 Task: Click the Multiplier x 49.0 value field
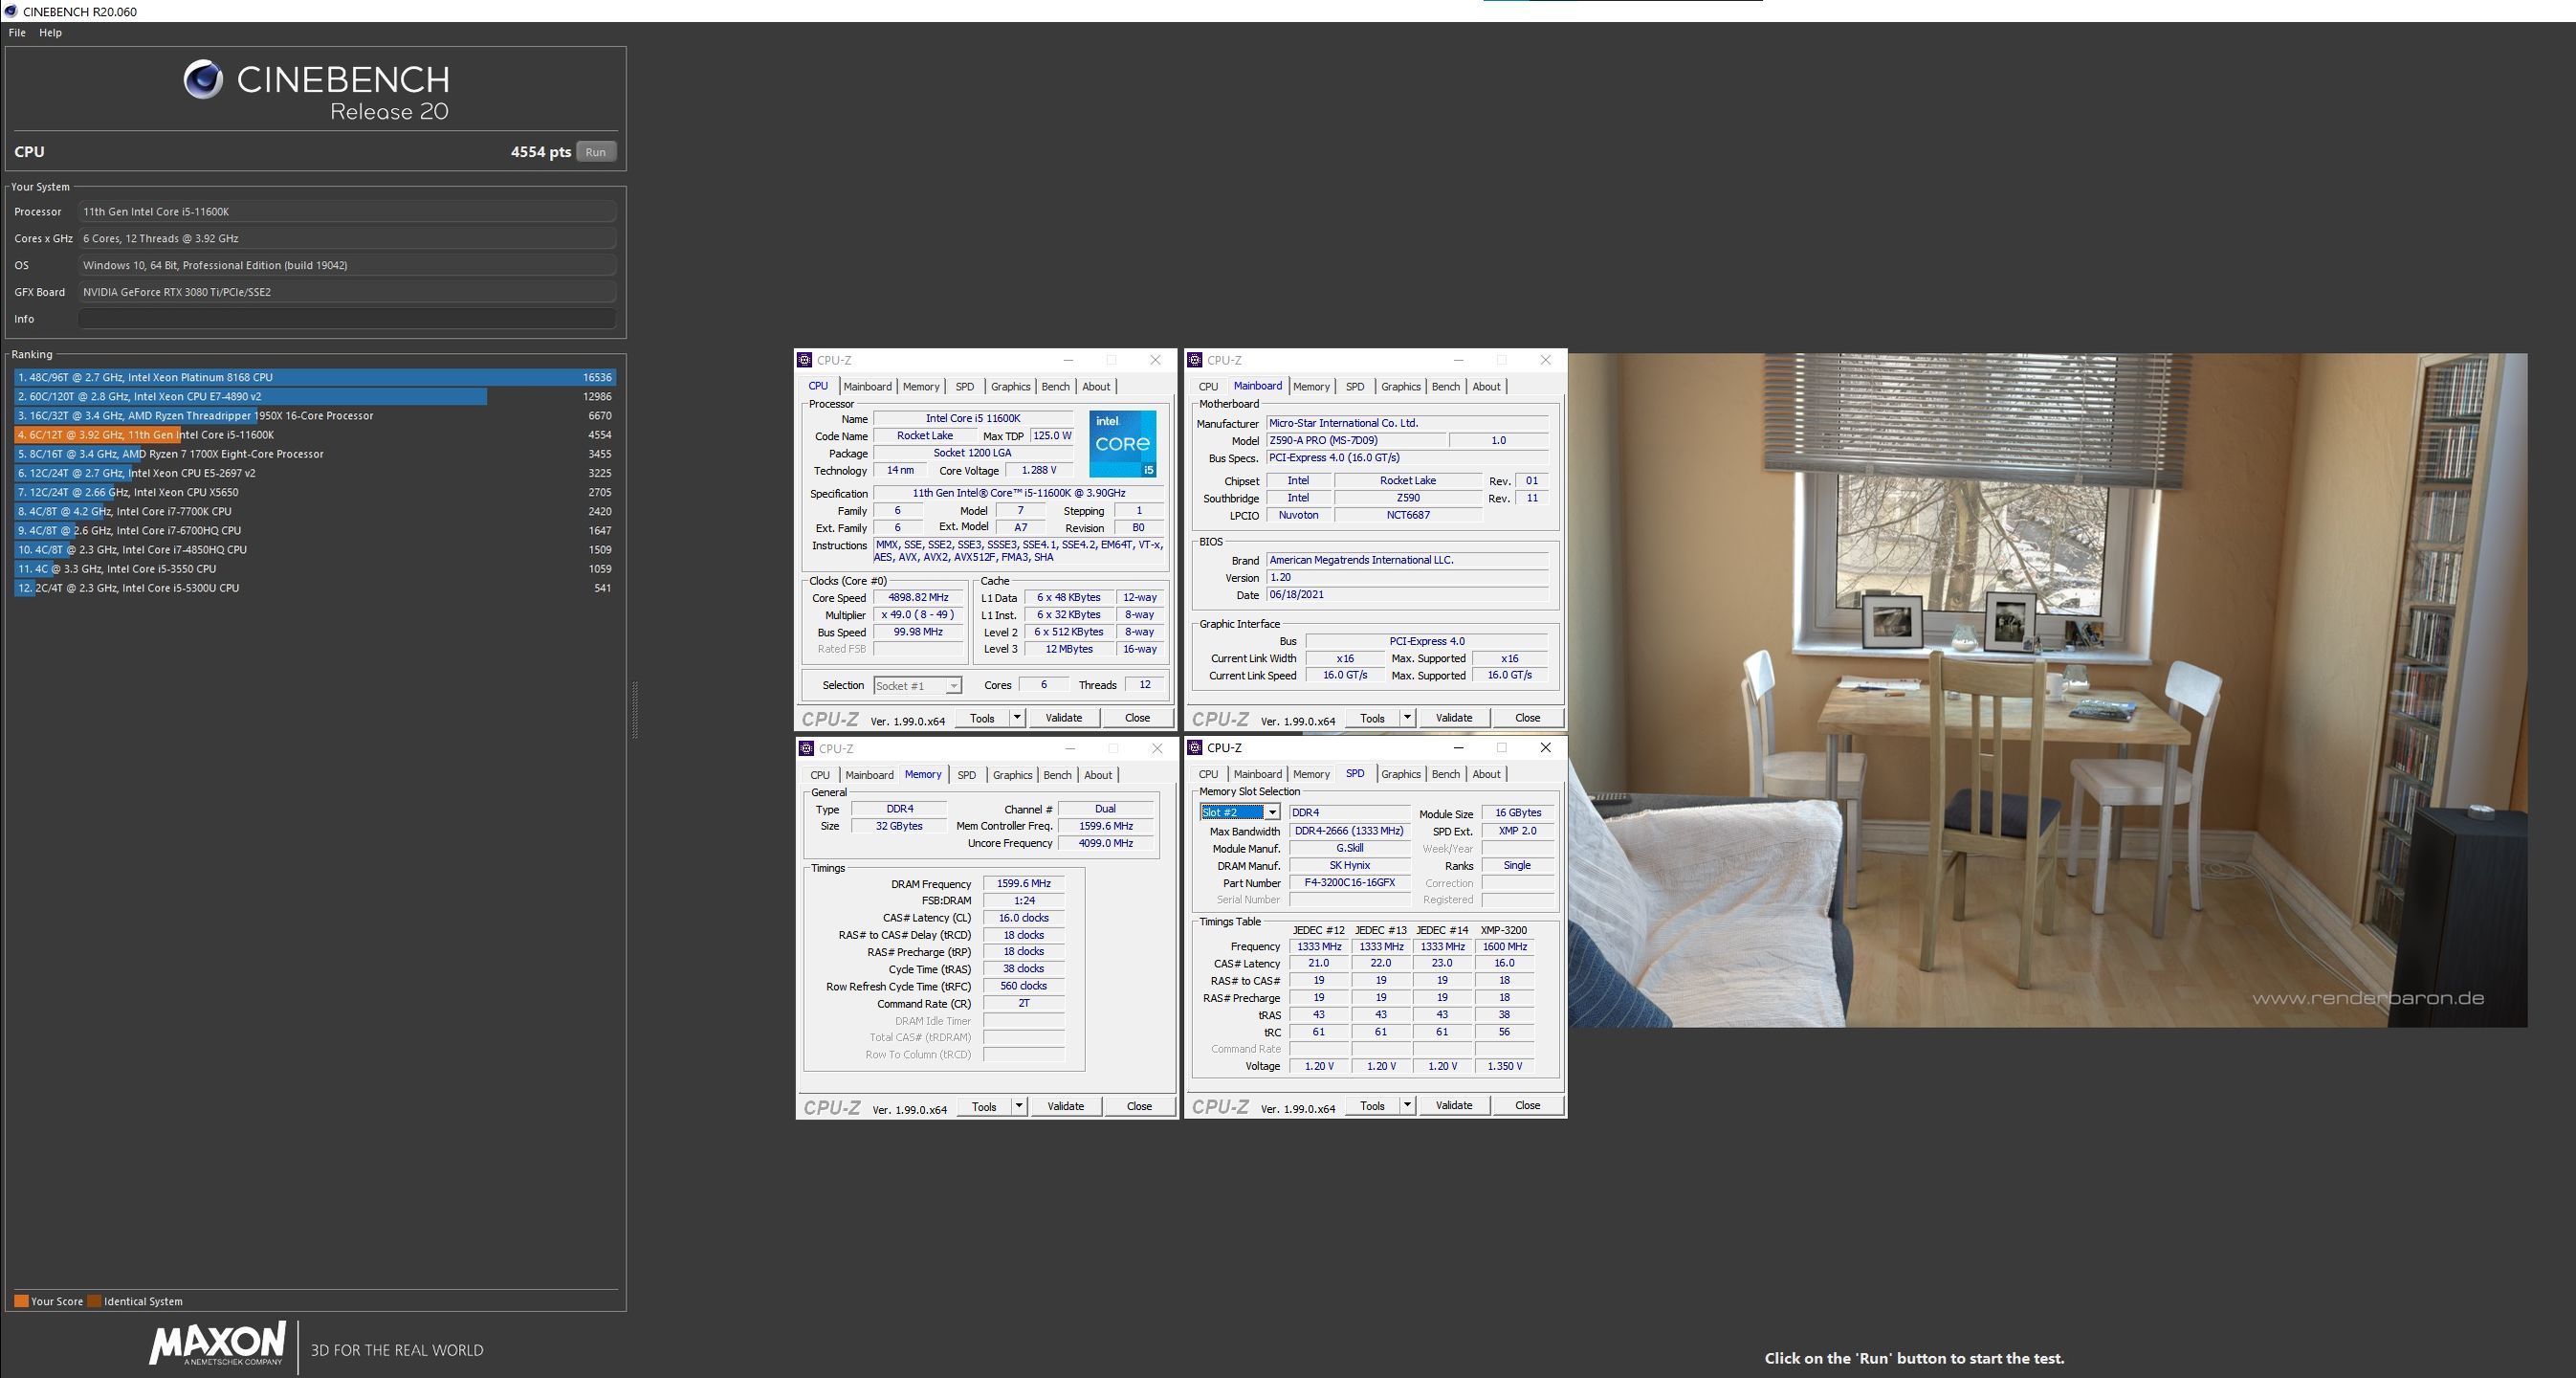pos(918,614)
